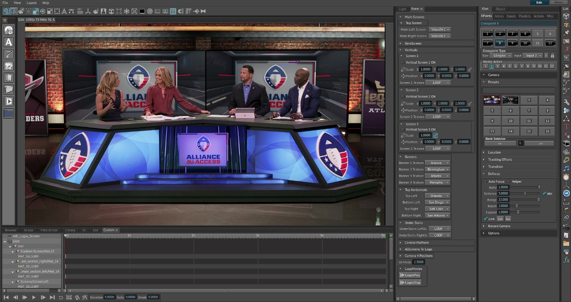This screenshot has height=302, width=571.
Task: Click the cube icon atop the right List strip
Action: [566, 16]
